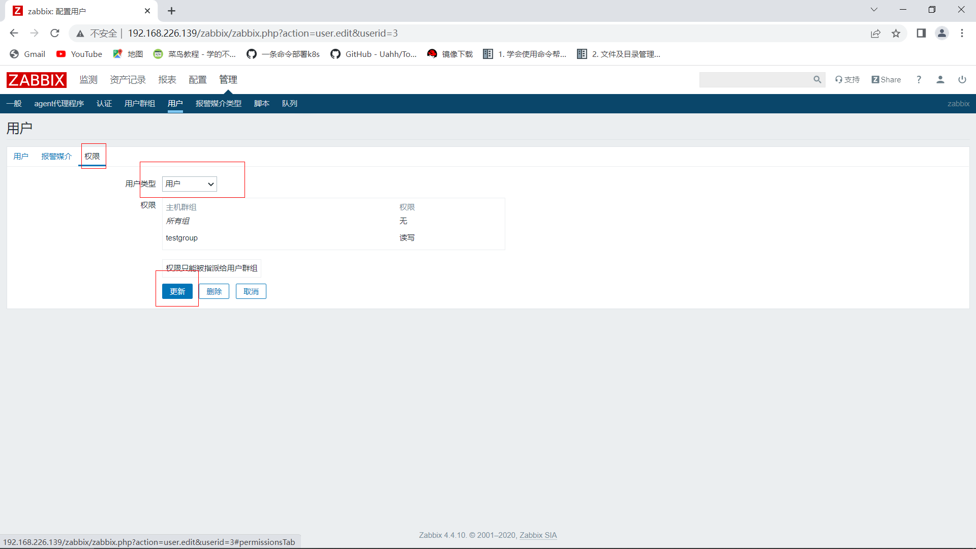Open browser side panel icon
The width and height of the screenshot is (976, 549).
pos(921,34)
